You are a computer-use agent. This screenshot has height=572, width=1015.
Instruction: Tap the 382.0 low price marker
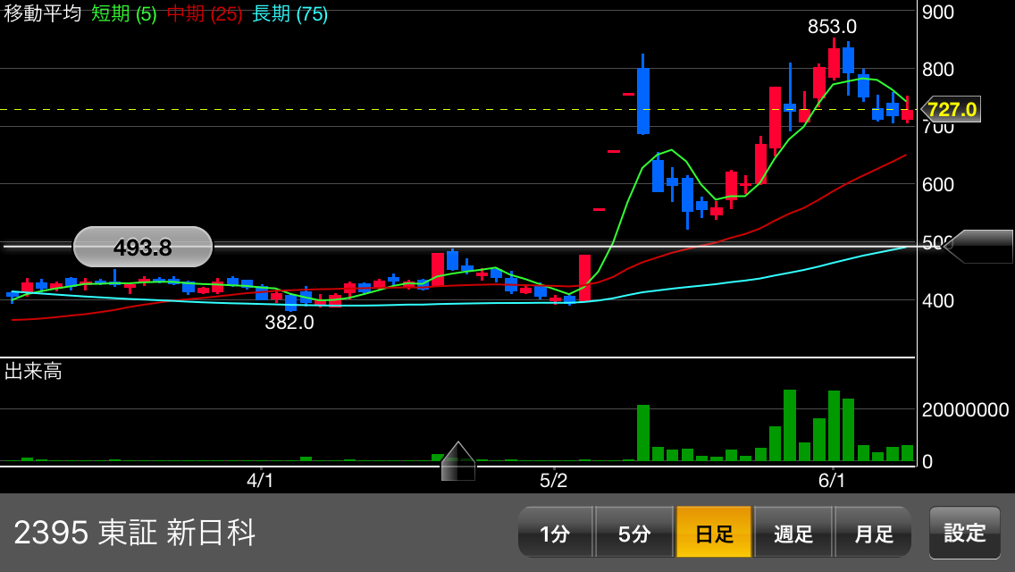[x=289, y=323]
